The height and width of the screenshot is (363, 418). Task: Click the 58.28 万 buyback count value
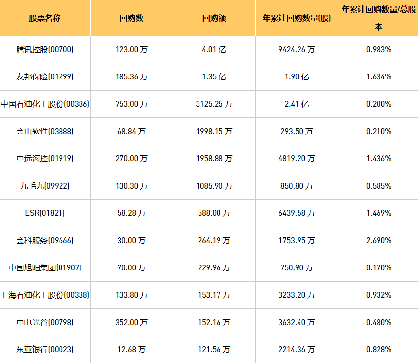131,213
